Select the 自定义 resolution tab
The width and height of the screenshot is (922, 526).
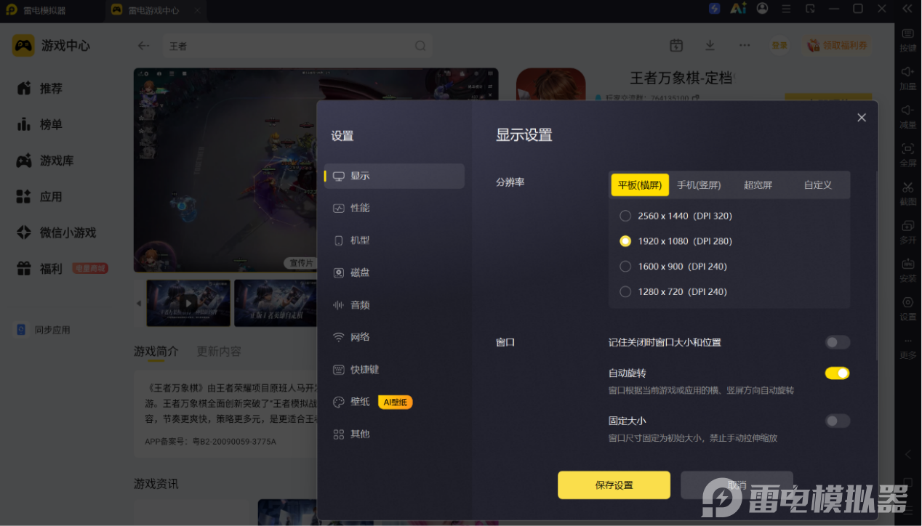click(817, 185)
